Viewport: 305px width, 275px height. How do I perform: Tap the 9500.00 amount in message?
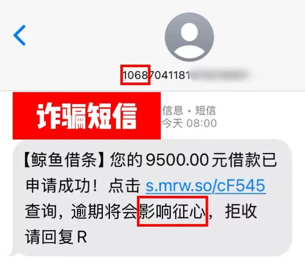[x=177, y=160]
